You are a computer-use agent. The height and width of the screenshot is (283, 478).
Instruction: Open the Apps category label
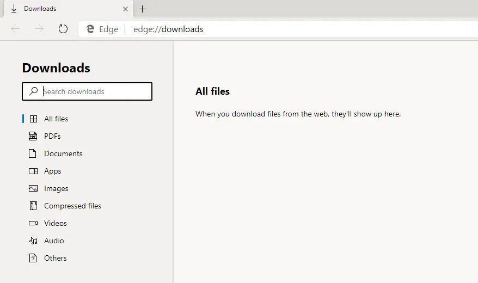(x=53, y=171)
